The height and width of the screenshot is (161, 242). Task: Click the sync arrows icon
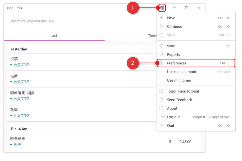(161, 46)
